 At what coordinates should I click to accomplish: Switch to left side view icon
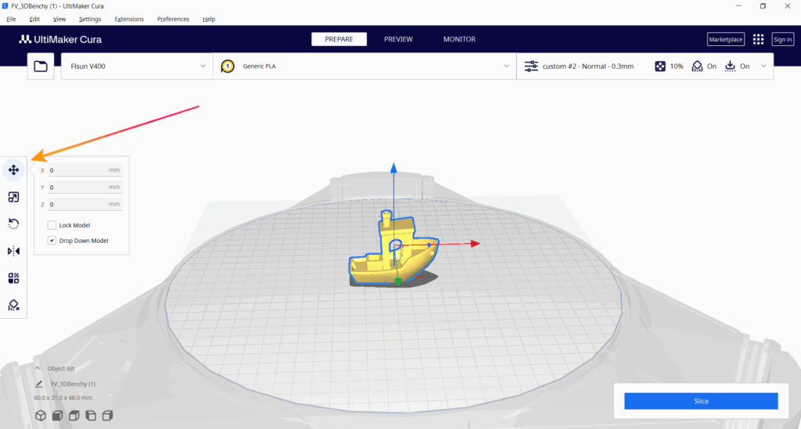pos(91,415)
